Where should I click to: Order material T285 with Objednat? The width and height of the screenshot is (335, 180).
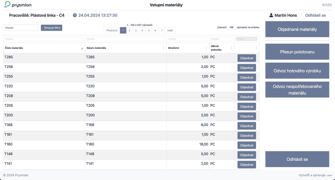pyautogui.click(x=247, y=58)
